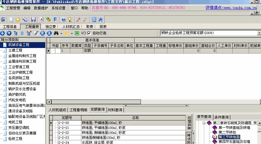The height and width of the screenshot is (144, 261).
Task: Click the gray undo arrow icon
Action: (x=83, y=33)
